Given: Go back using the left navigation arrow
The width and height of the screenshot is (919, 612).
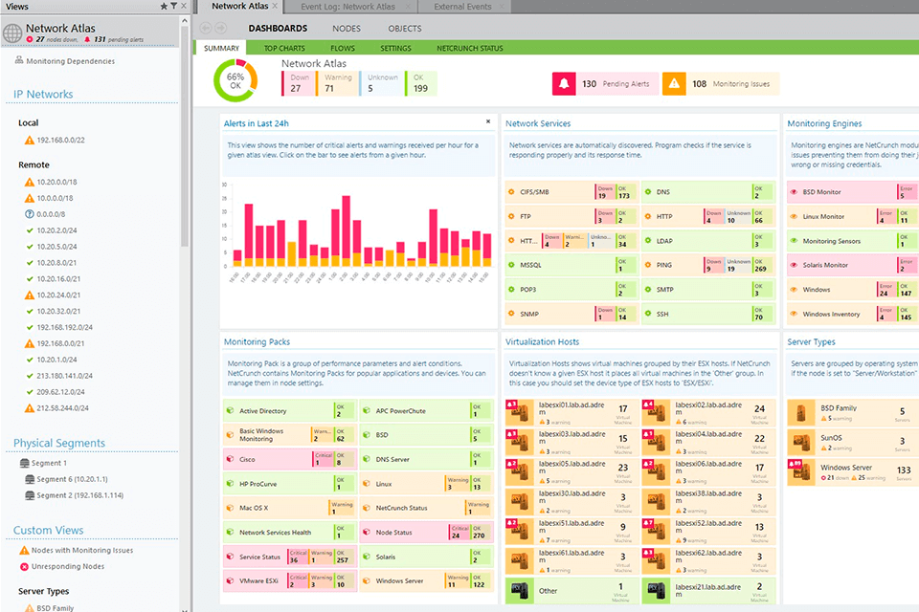Looking at the screenshot, I should (205, 28).
